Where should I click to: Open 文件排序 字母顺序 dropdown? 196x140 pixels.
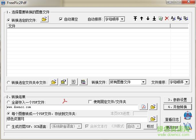coord(179,82)
